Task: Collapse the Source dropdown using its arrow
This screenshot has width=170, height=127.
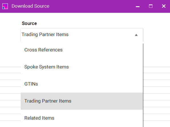Action: click(136, 35)
